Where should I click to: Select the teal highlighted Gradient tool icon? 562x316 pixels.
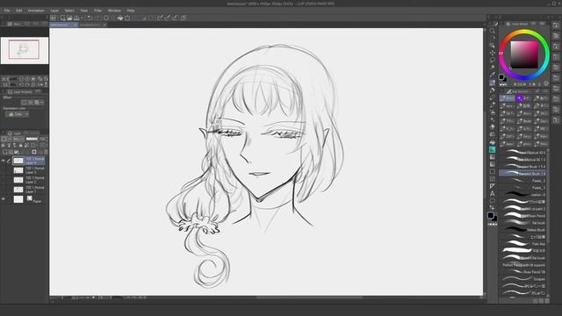pos(492,149)
